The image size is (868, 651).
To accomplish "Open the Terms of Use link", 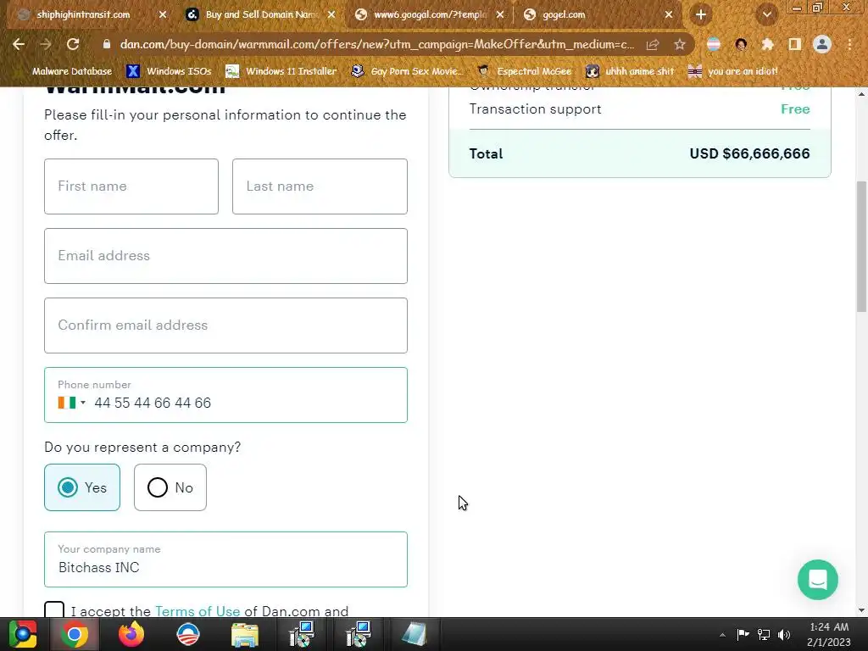I will [198, 611].
